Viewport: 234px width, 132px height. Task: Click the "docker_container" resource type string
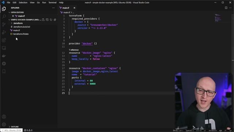click(x=94, y=68)
